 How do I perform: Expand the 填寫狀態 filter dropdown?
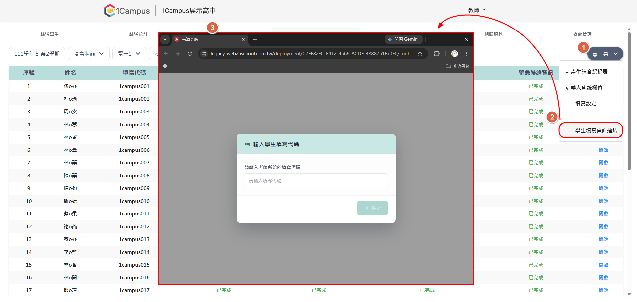pos(89,54)
